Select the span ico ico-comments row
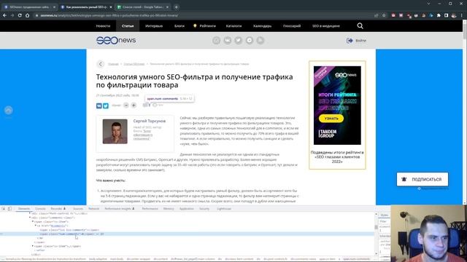 [69, 230]
